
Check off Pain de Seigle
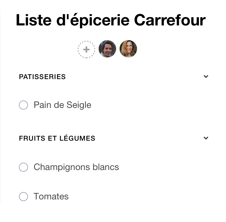(x=23, y=105)
